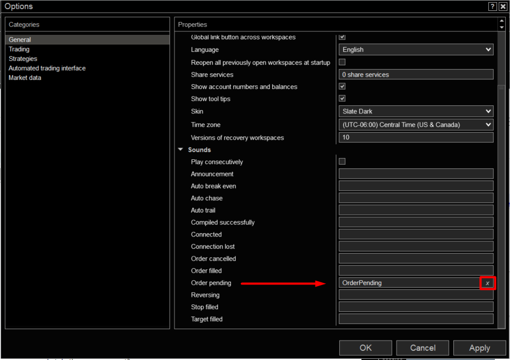This screenshot has height=360, width=510.
Task: Open the Time zone dropdown
Action: (x=416, y=125)
